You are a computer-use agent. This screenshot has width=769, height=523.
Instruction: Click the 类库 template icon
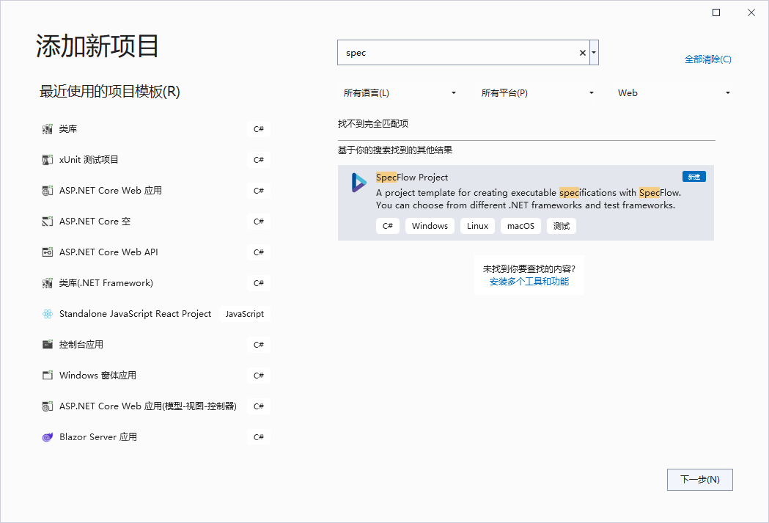(47, 129)
